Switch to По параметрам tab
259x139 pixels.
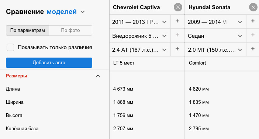pyautogui.click(x=27, y=30)
